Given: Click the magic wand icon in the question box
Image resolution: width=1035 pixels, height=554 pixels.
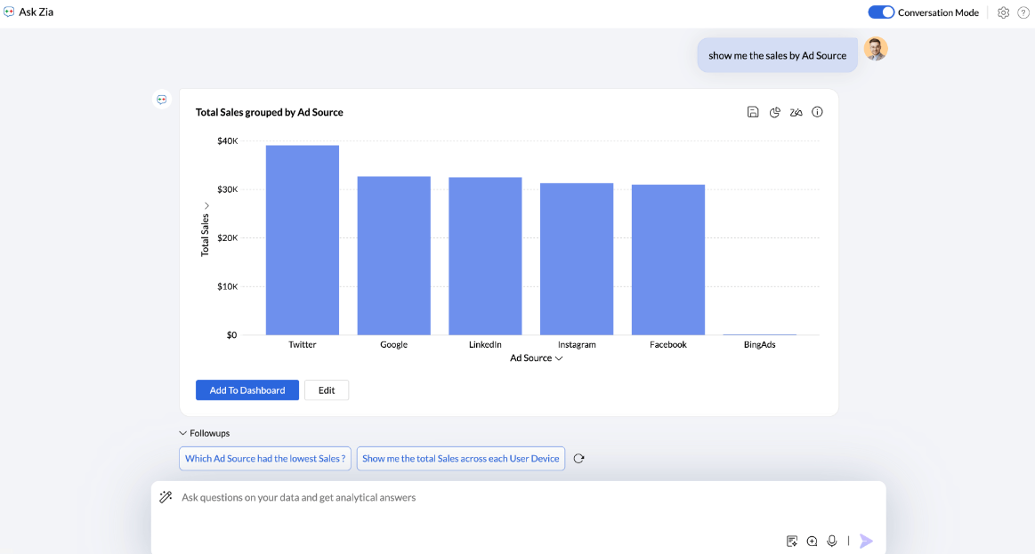Looking at the screenshot, I should 166,497.
